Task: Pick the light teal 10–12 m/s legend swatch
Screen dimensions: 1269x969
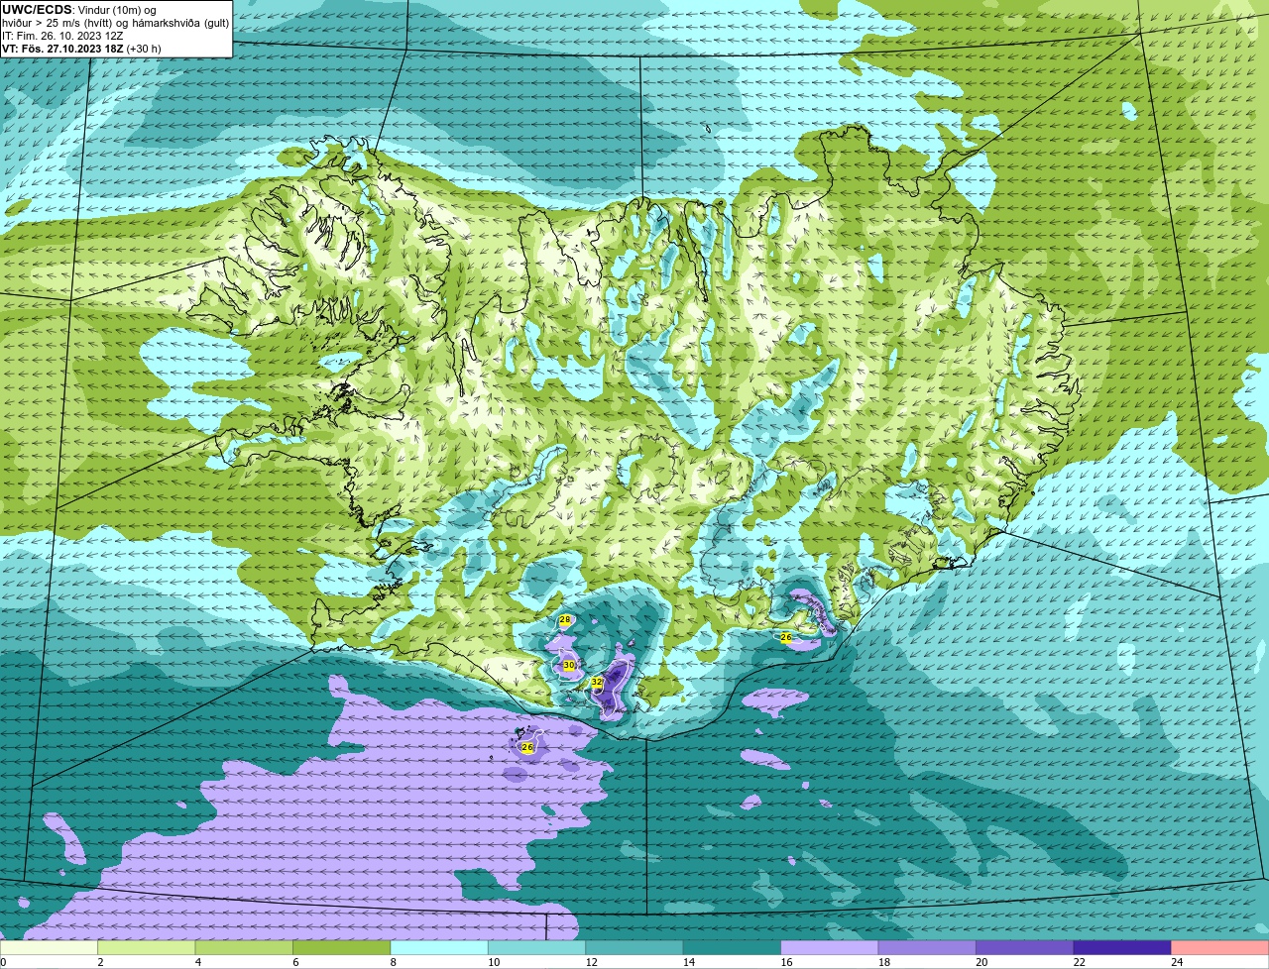Action: pos(537,947)
